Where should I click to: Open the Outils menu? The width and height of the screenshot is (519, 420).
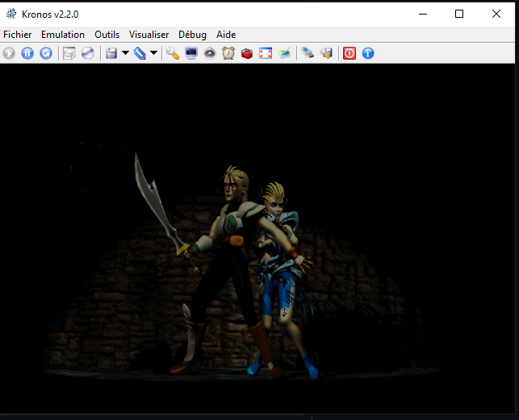click(107, 35)
